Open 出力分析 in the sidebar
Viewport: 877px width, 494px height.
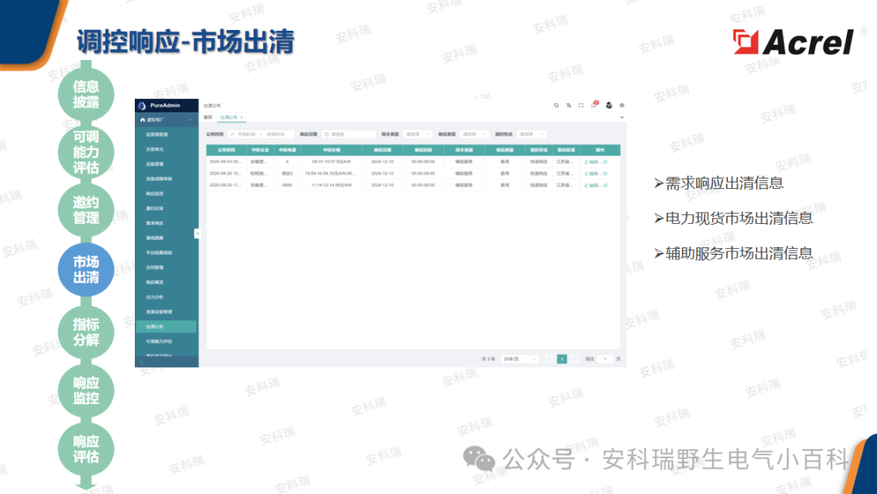[x=155, y=298]
